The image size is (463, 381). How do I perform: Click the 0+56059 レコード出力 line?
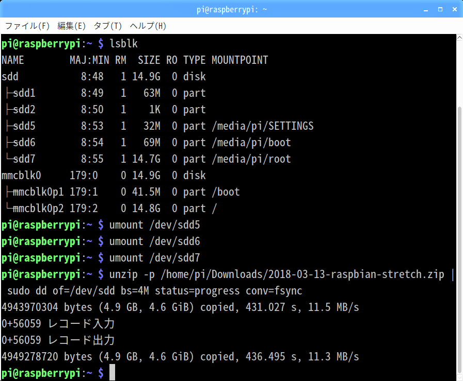pyautogui.click(x=58, y=340)
